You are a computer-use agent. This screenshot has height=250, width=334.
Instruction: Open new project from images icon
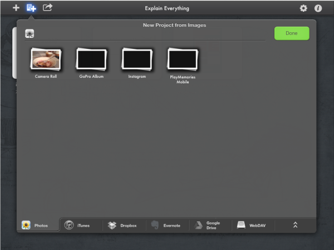click(x=31, y=8)
